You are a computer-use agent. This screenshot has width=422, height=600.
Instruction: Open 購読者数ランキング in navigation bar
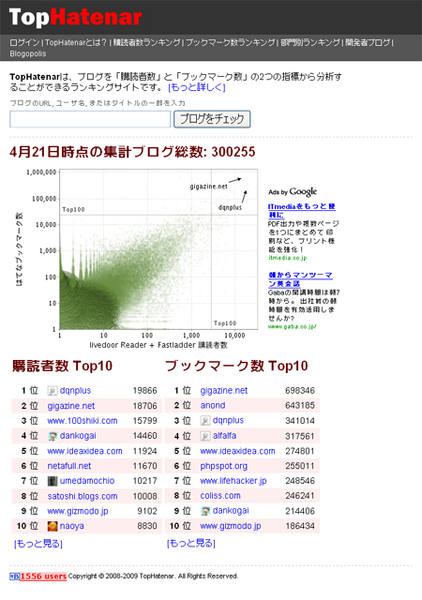pyautogui.click(x=146, y=42)
